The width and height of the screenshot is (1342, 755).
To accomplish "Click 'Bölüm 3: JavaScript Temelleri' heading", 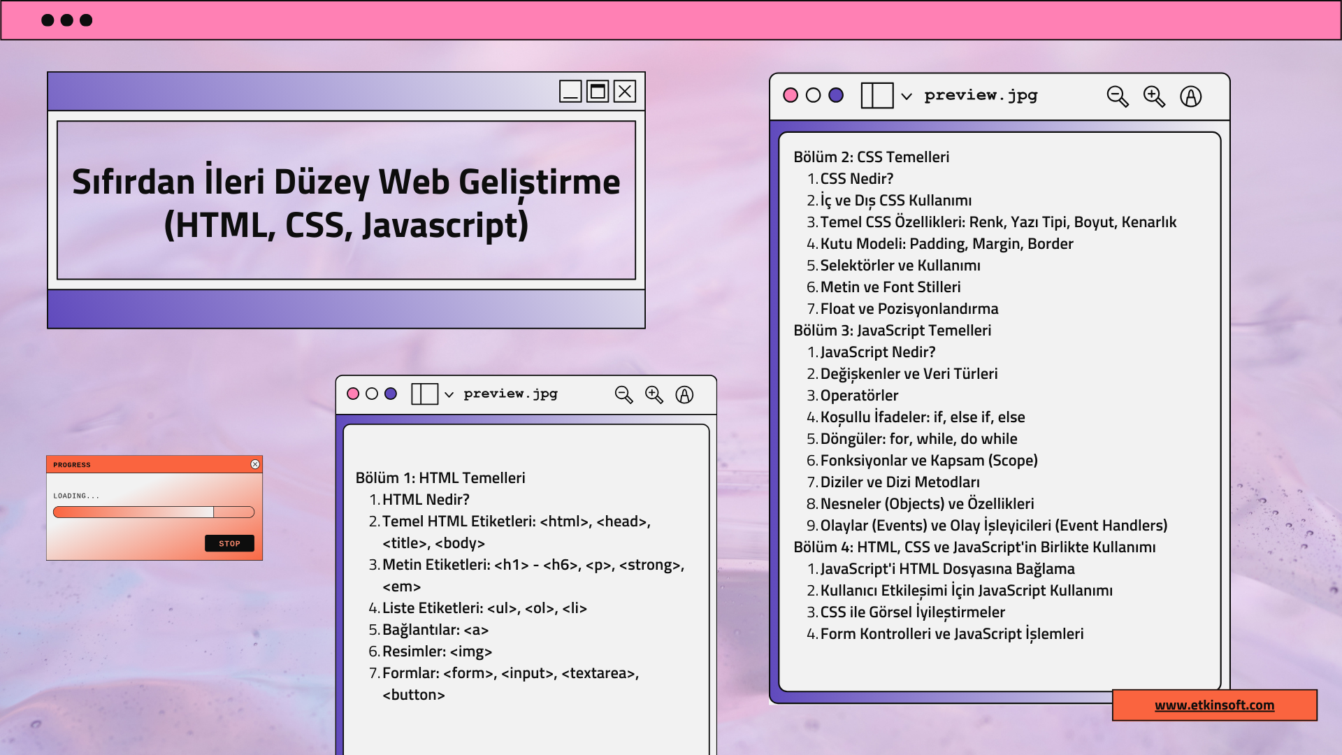I will 892,330.
